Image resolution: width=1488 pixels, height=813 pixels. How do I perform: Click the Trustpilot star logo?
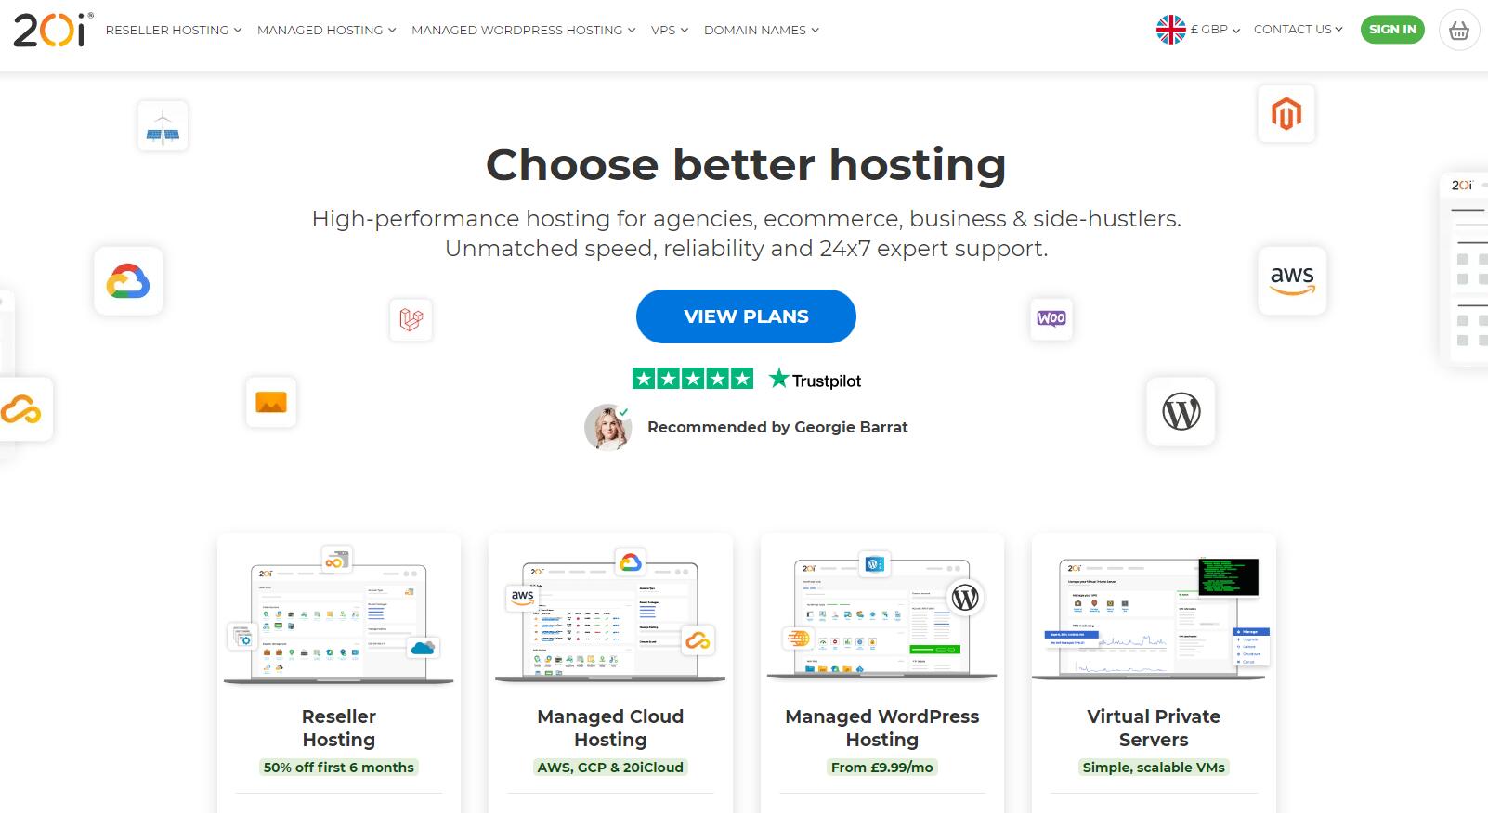coord(815,380)
